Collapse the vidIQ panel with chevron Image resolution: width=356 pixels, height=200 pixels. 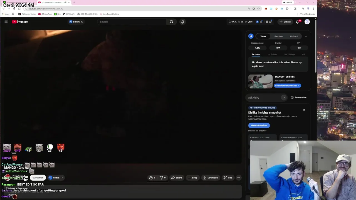(306, 36)
